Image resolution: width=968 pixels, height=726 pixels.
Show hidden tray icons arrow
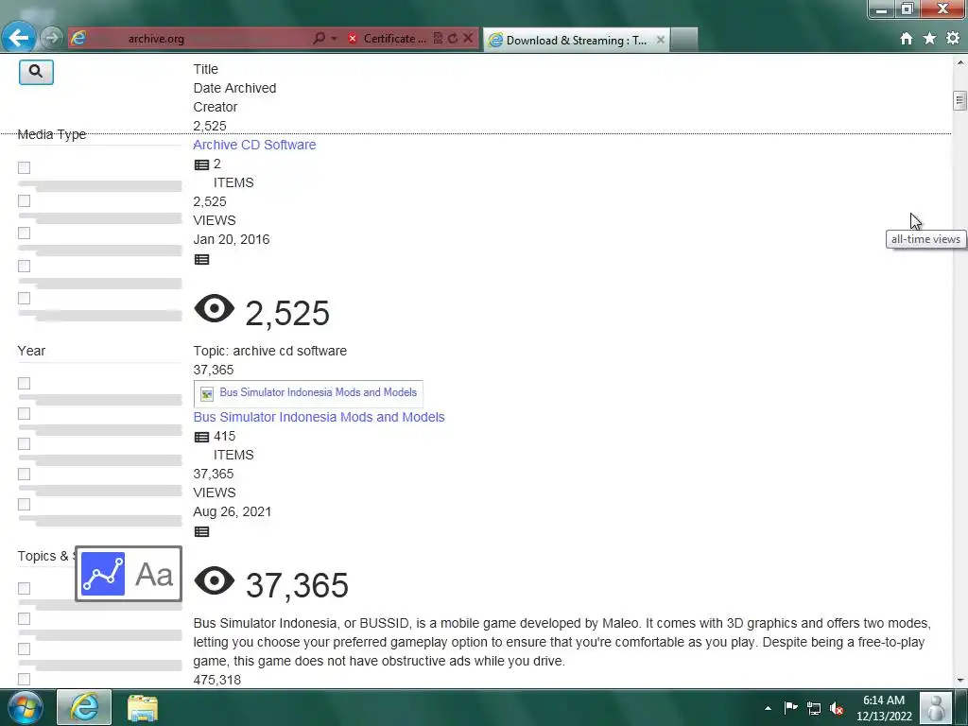tap(768, 708)
